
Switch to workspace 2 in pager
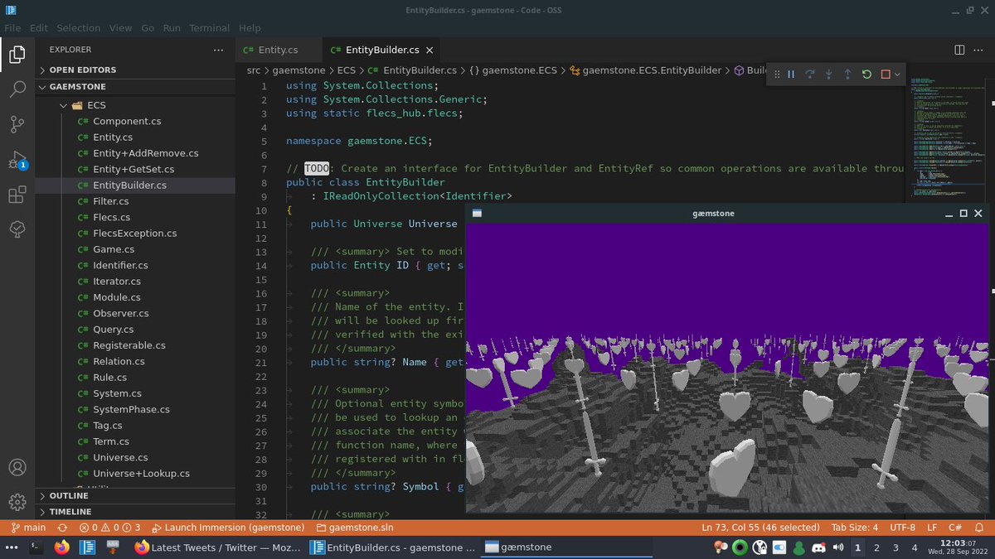876,547
